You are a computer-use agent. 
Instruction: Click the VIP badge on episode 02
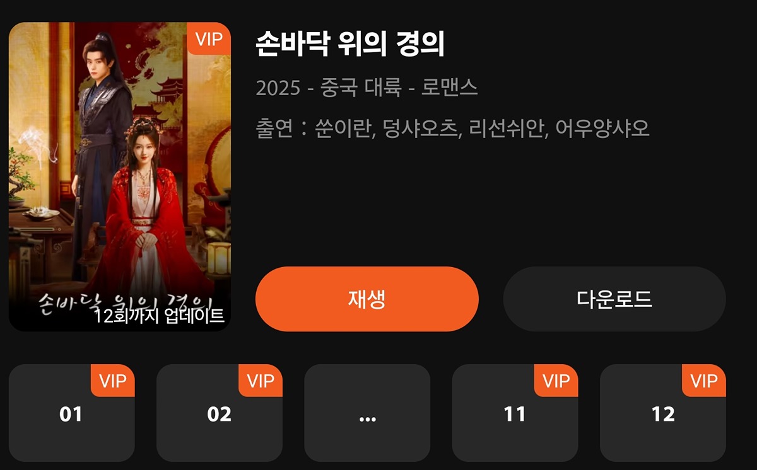click(x=261, y=381)
